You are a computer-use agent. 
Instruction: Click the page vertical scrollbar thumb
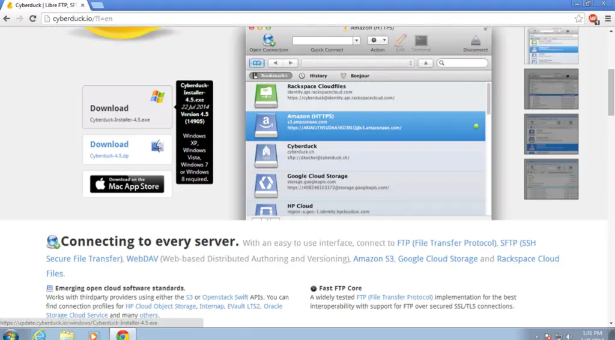(611, 92)
